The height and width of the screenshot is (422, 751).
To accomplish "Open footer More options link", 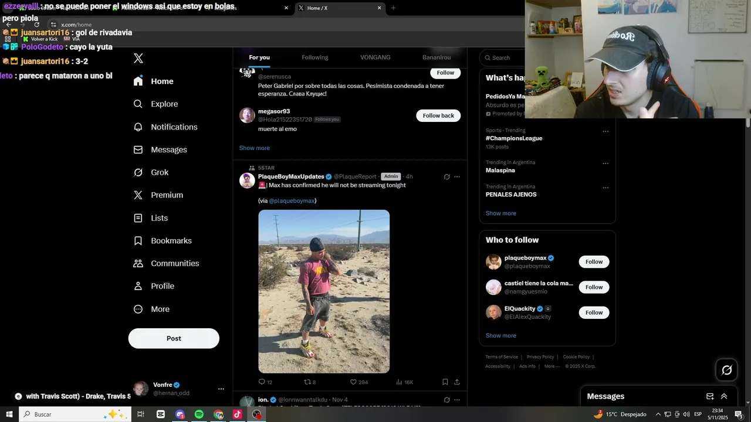I will (552, 366).
